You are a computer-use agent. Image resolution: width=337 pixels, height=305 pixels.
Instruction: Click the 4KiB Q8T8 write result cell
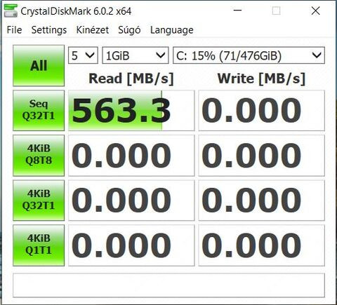[262, 155]
